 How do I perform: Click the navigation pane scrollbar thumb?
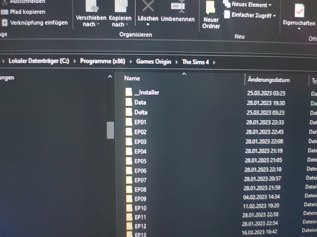point(110,130)
